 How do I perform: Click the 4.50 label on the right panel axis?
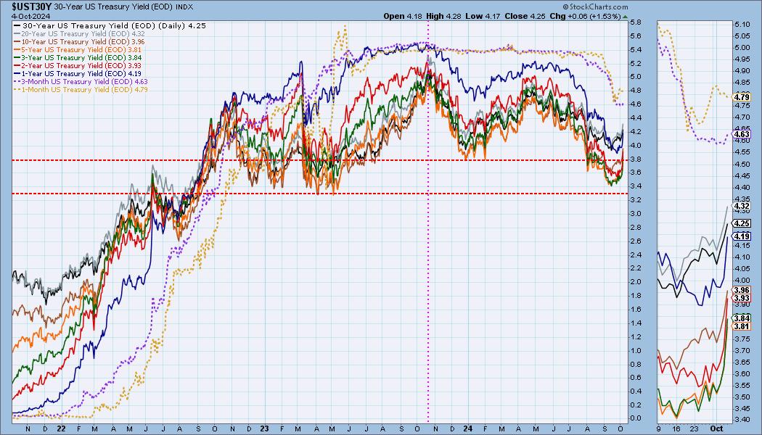click(742, 164)
